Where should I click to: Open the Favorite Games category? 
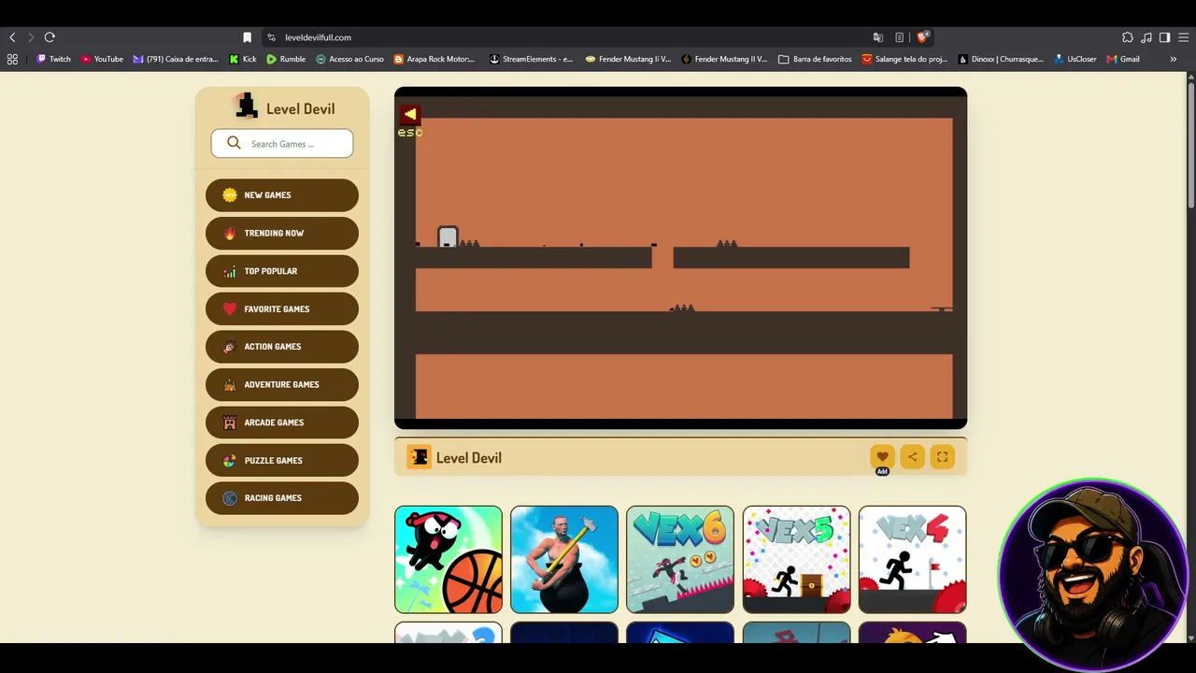click(x=282, y=308)
